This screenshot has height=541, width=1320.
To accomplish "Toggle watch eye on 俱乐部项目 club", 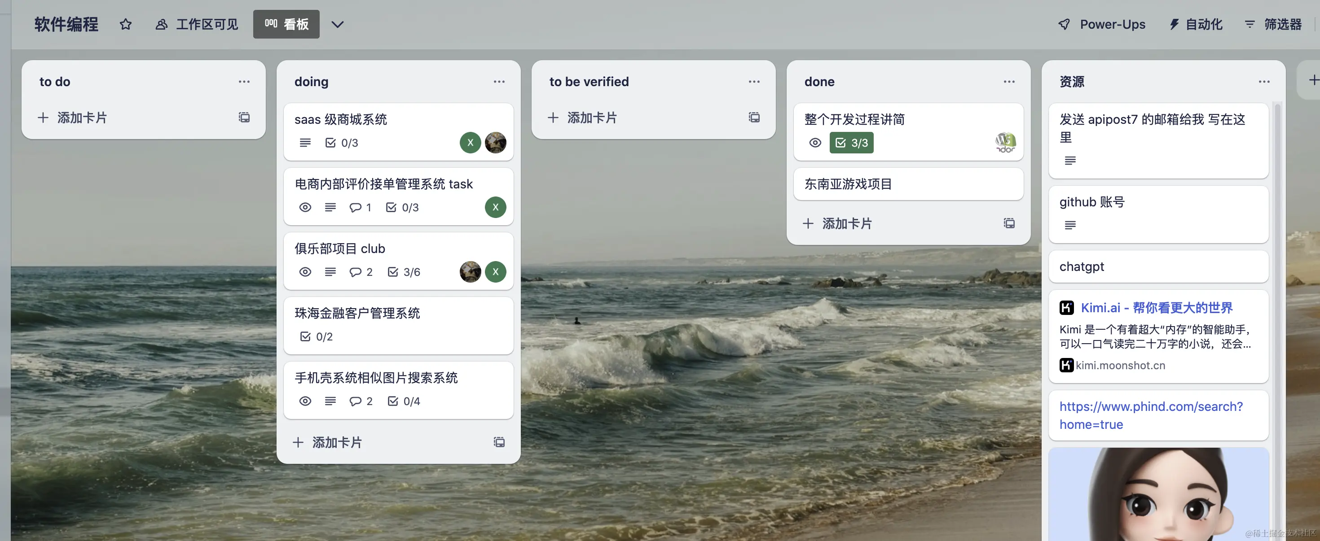I will (x=305, y=272).
